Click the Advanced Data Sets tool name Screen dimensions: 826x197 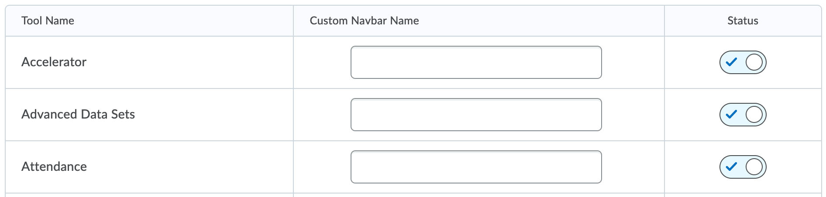[78, 115]
